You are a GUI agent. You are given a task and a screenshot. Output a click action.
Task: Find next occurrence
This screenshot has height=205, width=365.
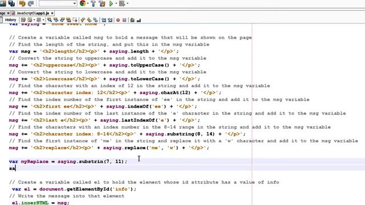[62, 20]
